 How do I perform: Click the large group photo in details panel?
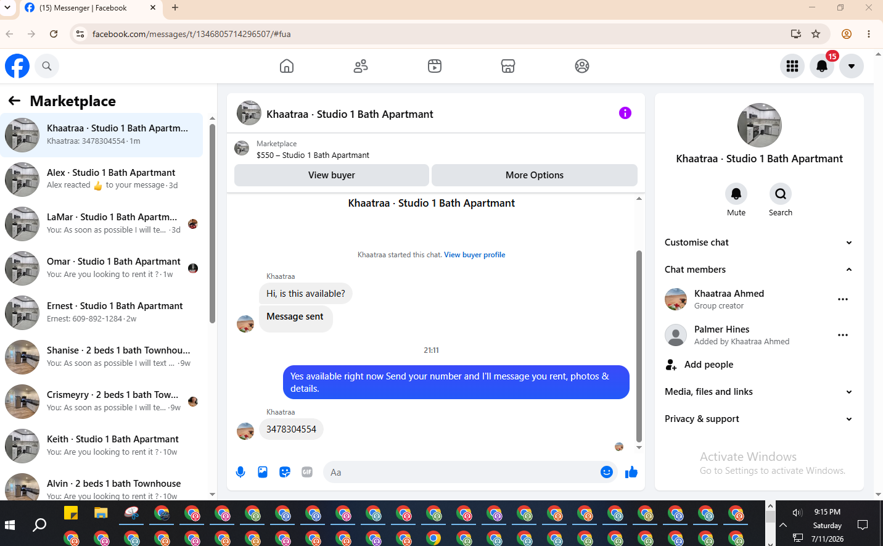(x=760, y=125)
